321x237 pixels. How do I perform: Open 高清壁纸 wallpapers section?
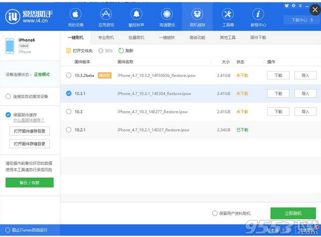(167, 18)
